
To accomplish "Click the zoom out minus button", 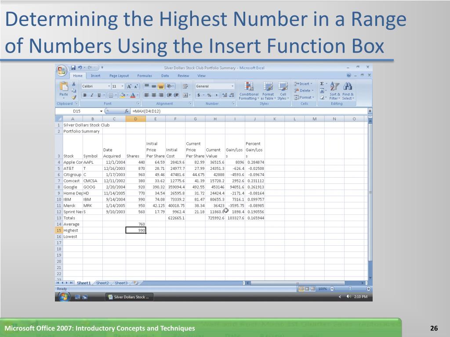I will (x=332, y=289).
